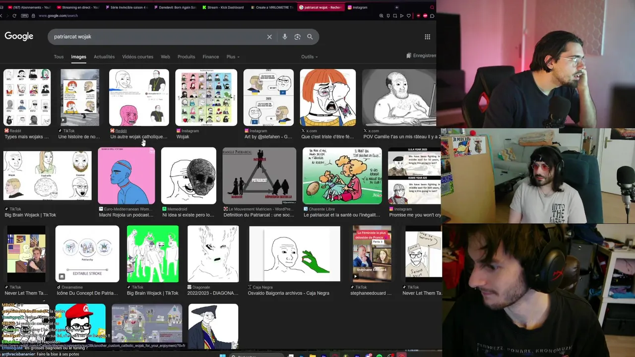The width and height of the screenshot is (635, 357).
Task: Open 'Art by @stefahen' image result
Action: click(x=268, y=97)
